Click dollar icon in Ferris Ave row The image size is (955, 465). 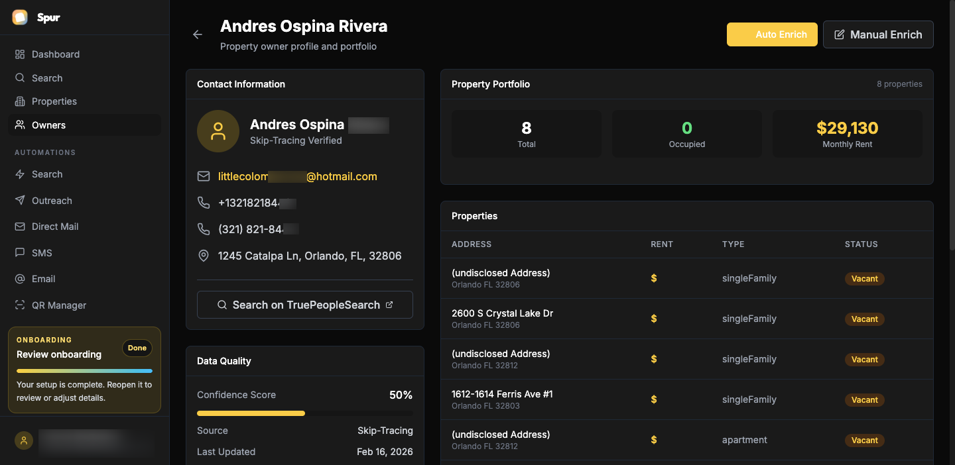click(654, 399)
